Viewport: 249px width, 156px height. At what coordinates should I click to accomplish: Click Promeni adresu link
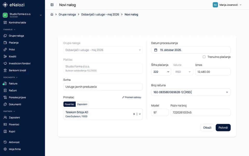[x=132, y=97]
